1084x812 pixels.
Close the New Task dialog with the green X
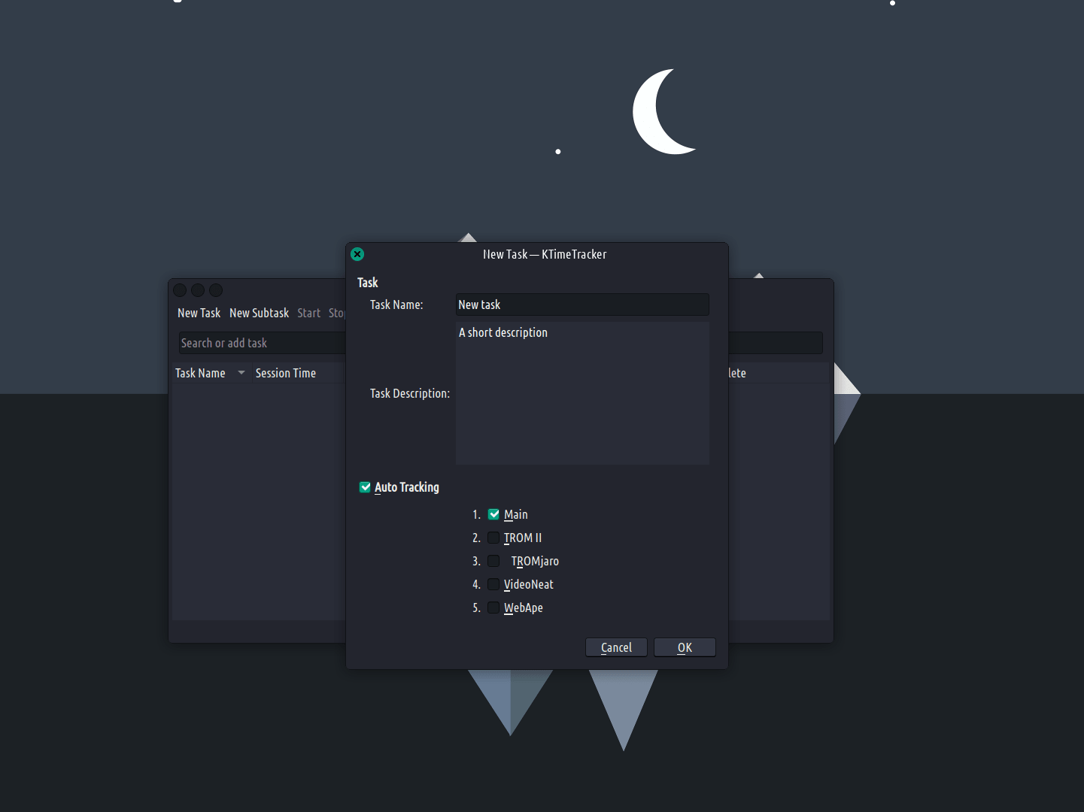point(357,254)
